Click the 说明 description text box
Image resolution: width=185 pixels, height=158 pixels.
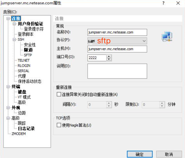(117, 71)
